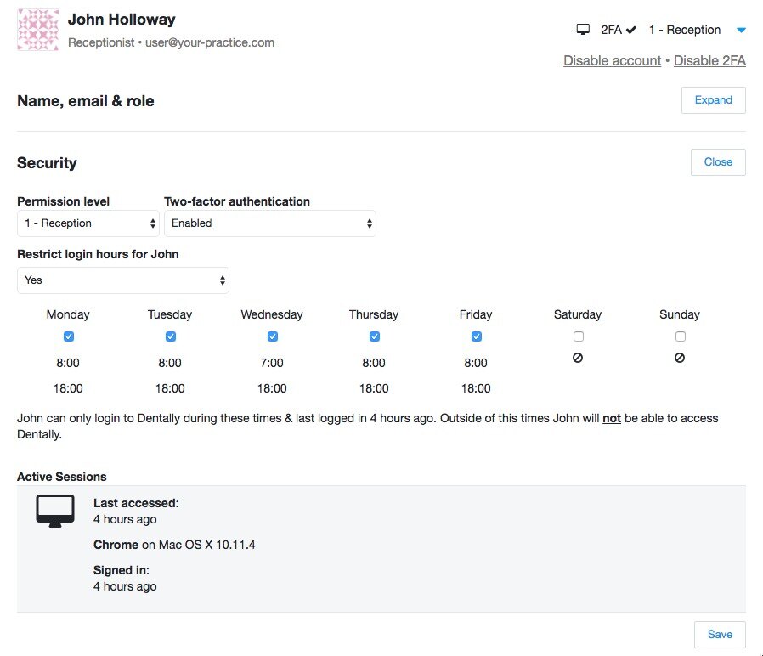
Task: Uncheck the Monday login checkbox
Action: [69, 336]
